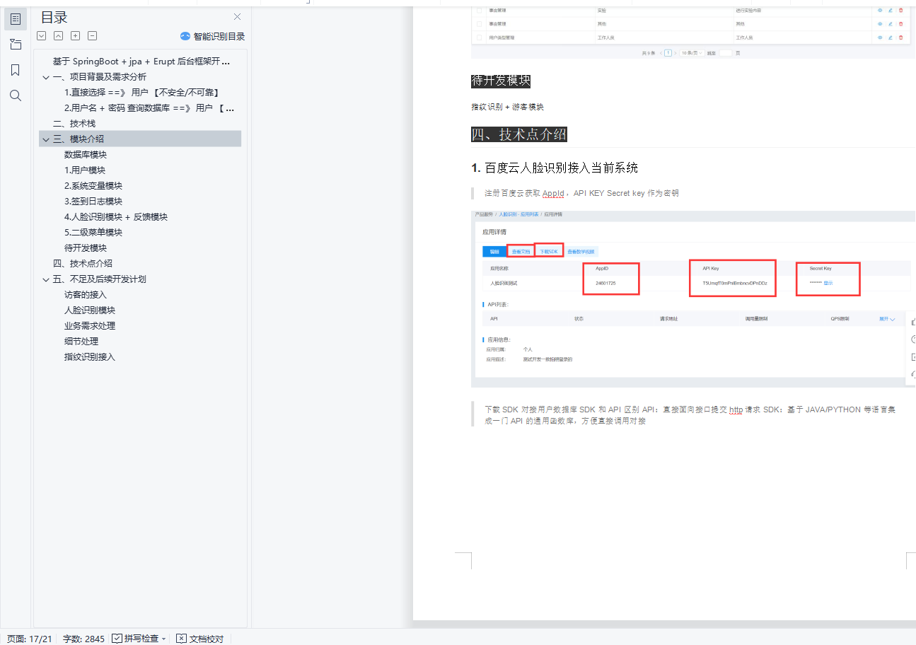
Task: Collapse the 三、模块介绍 chevron
Action: [x=46, y=139]
